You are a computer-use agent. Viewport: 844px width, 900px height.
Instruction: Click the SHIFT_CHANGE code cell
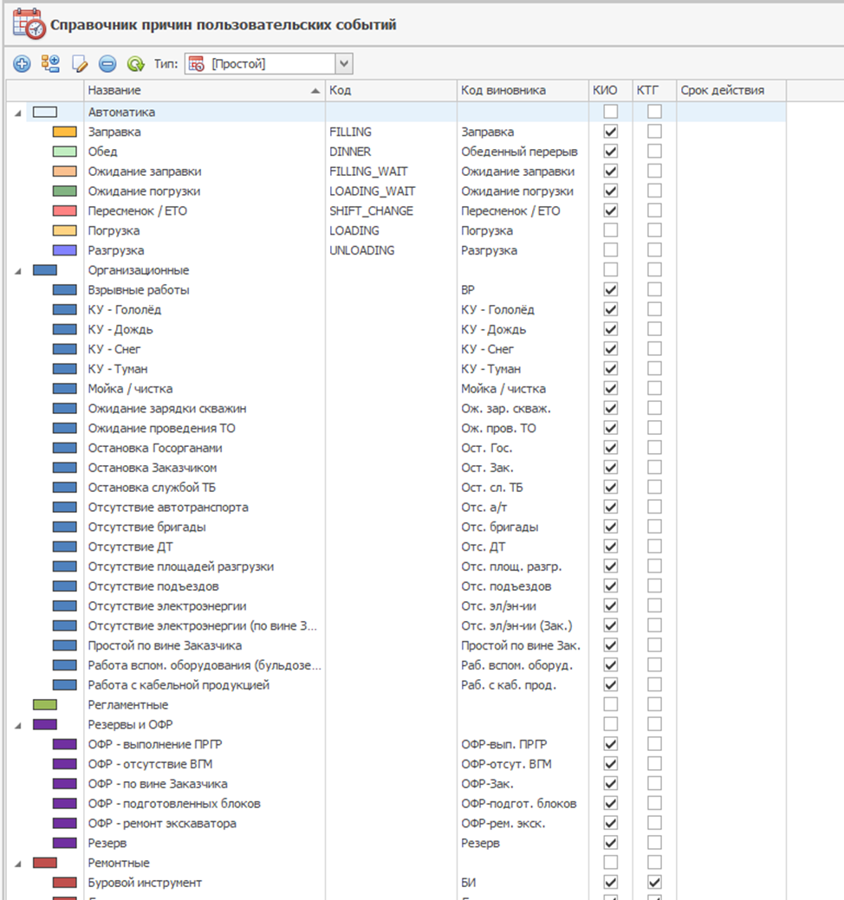coord(372,210)
